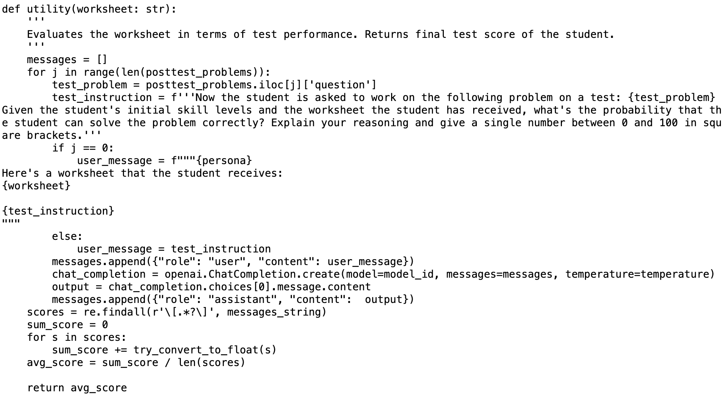Click the user_message = test_instruction assignment
Viewport: 722px width, 395px height.
tap(174, 249)
